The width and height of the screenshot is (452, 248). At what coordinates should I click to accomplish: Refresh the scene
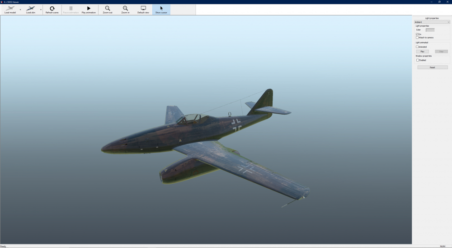point(52,9)
